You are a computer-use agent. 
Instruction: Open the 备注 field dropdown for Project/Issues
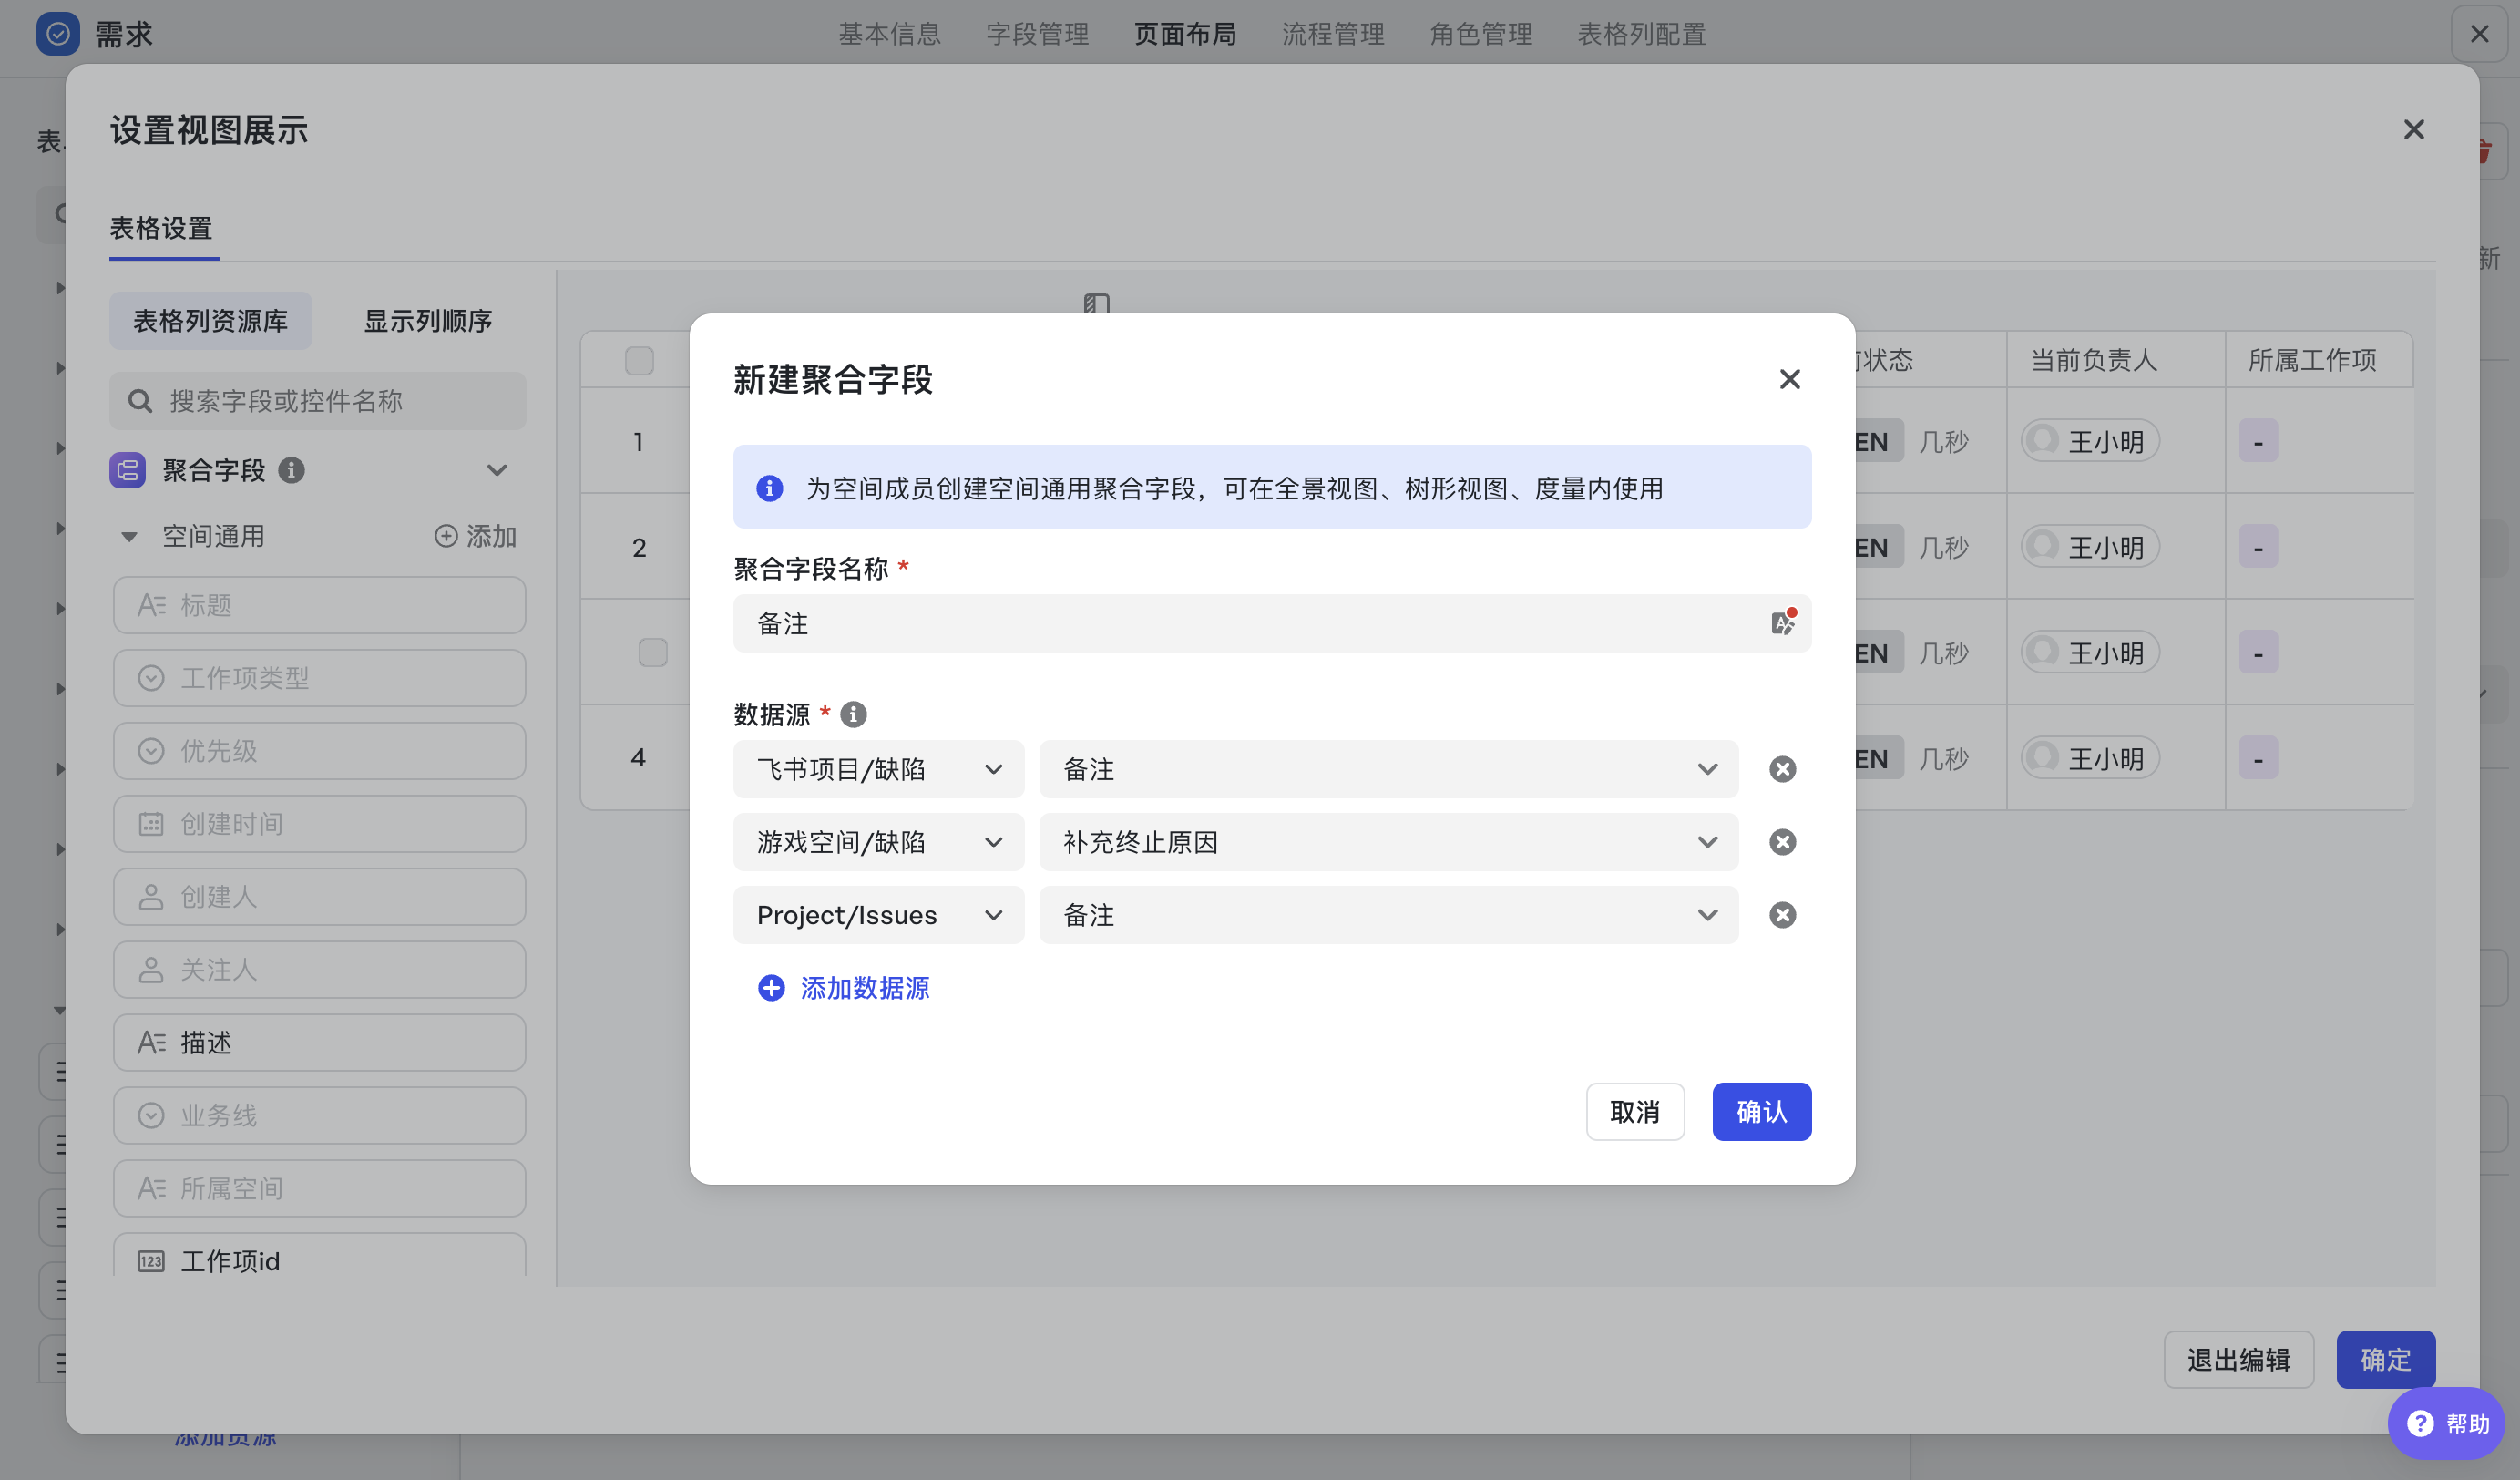click(x=1388, y=915)
